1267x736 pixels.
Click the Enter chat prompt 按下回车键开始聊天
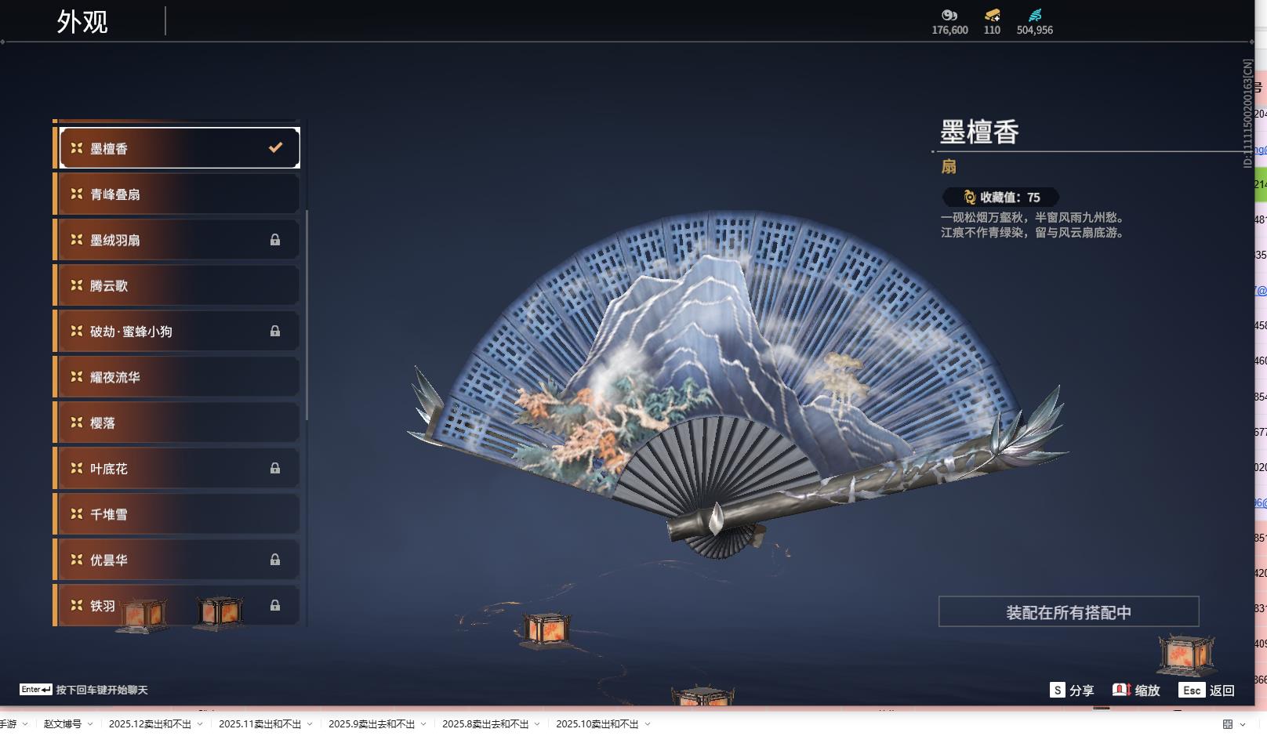click(84, 690)
